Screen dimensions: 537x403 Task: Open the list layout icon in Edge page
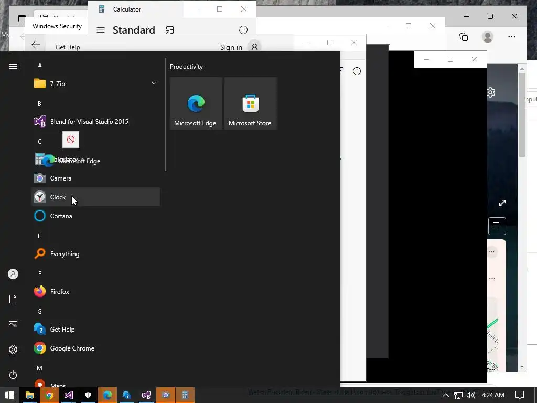tap(497, 226)
